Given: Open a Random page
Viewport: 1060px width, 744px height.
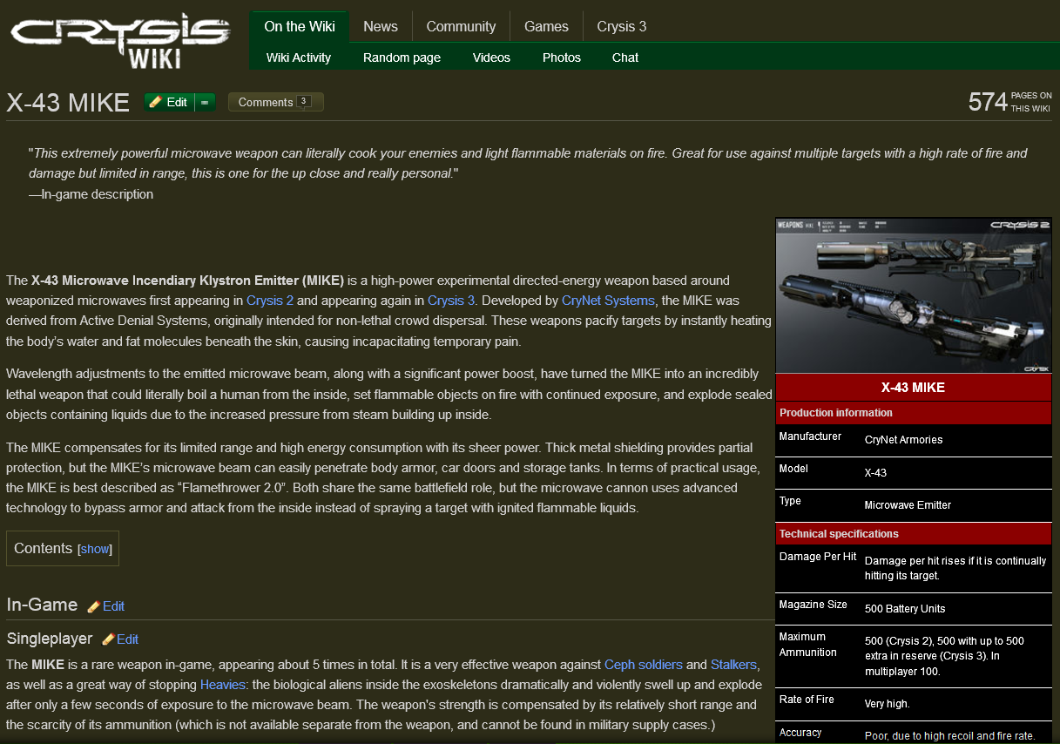Looking at the screenshot, I should (x=402, y=57).
